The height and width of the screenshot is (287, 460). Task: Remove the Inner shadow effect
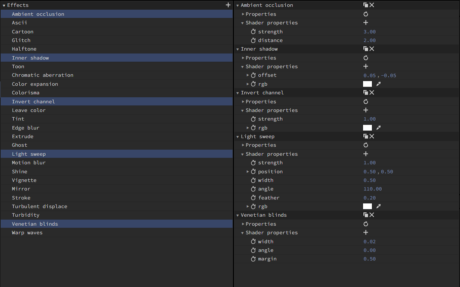[372, 49]
